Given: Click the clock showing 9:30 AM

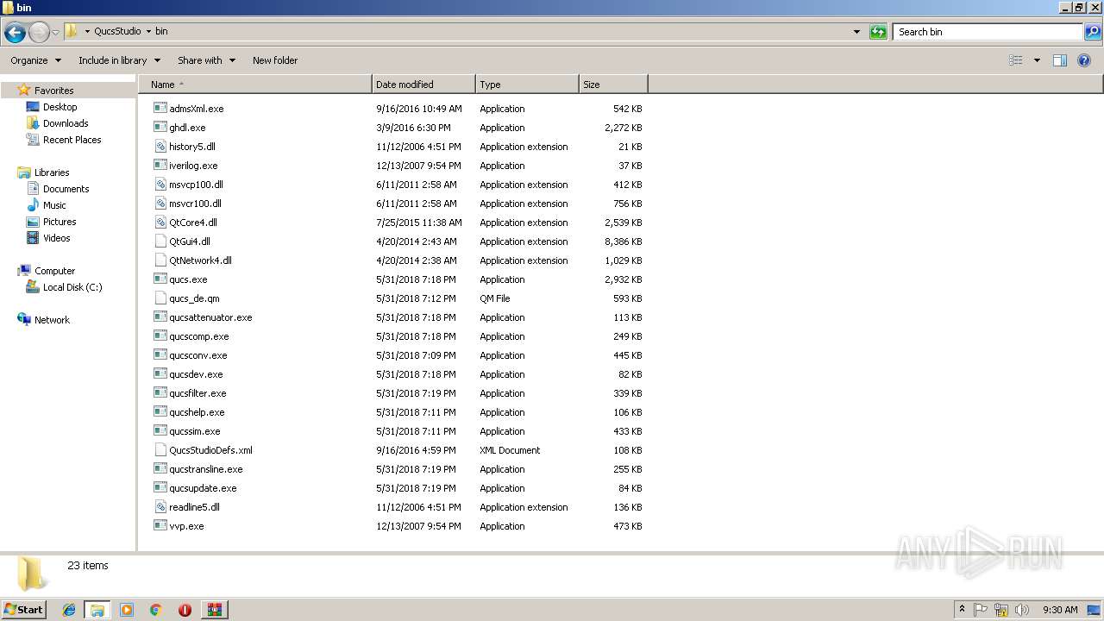Looking at the screenshot, I should pos(1060,610).
